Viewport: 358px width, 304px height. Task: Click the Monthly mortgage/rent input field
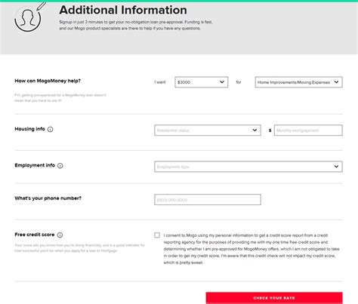[308, 131]
